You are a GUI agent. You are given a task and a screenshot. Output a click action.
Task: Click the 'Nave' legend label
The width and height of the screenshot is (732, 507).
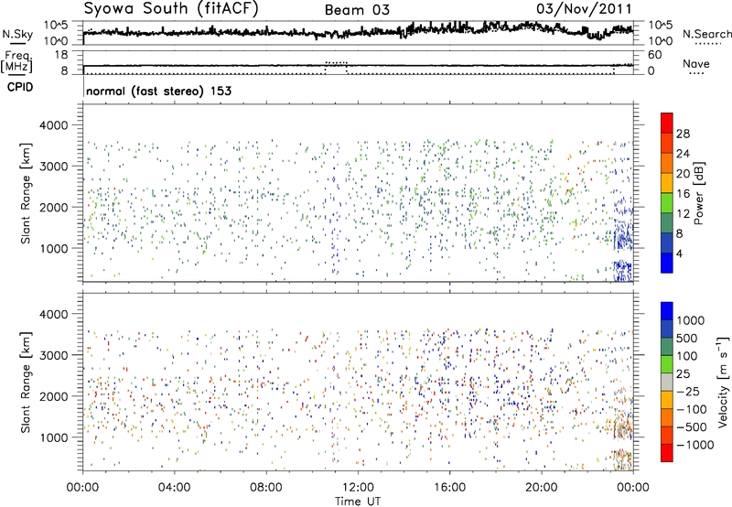click(696, 64)
